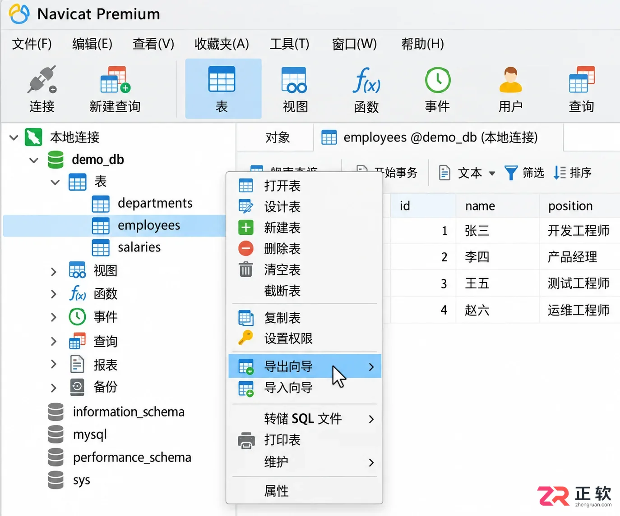Select the information_schema database
Viewport: 620px width, 516px height.
point(129,412)
